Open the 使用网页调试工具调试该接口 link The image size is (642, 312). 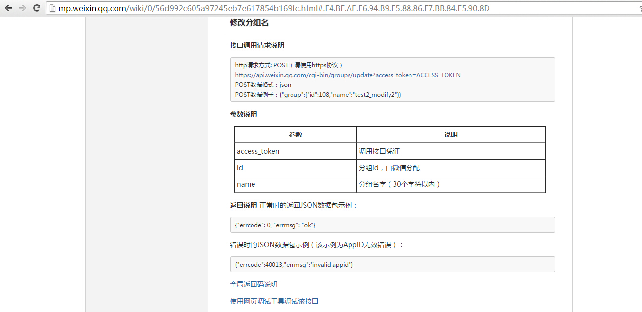[x=274, y=301]
